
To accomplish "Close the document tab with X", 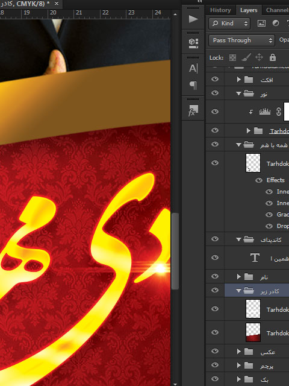I will [57, 4].
